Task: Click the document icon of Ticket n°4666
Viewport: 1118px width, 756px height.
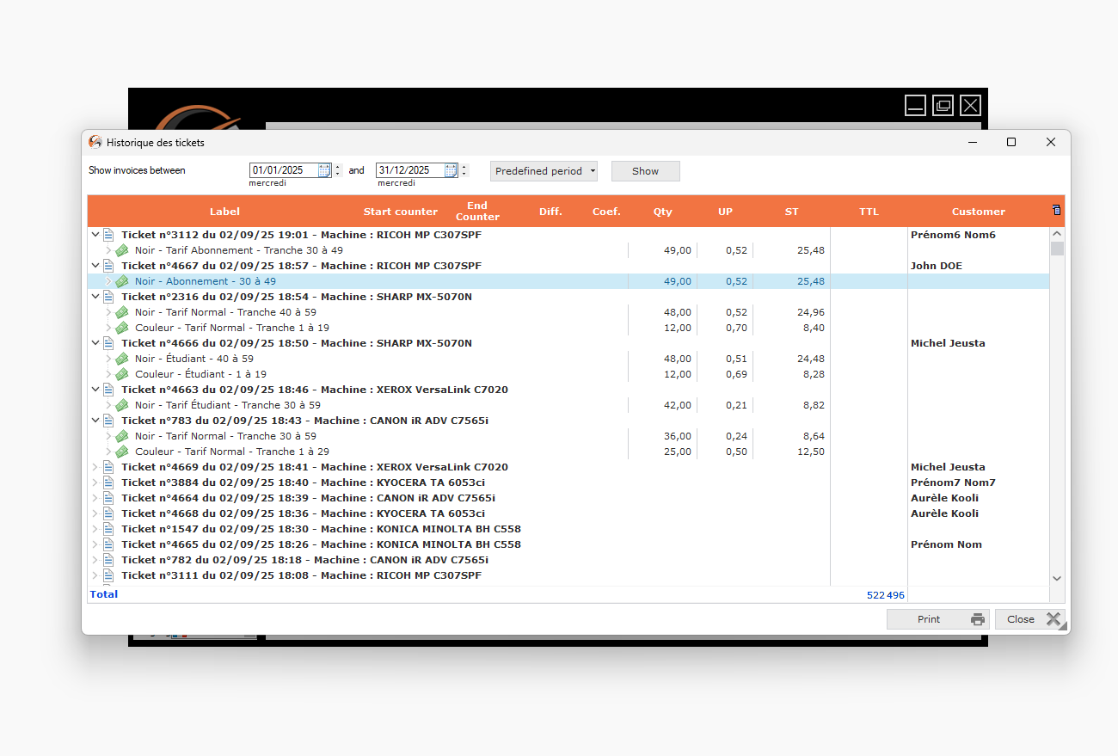Action: point(108,343)
